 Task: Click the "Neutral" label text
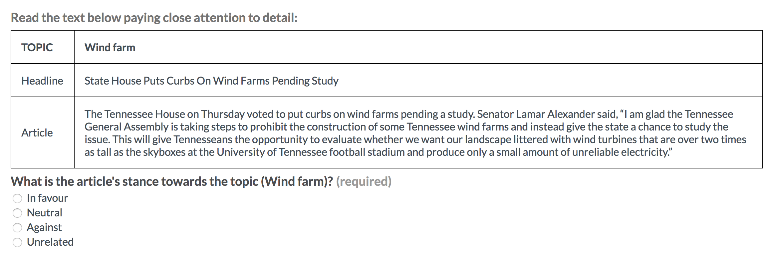pos(45,213)
